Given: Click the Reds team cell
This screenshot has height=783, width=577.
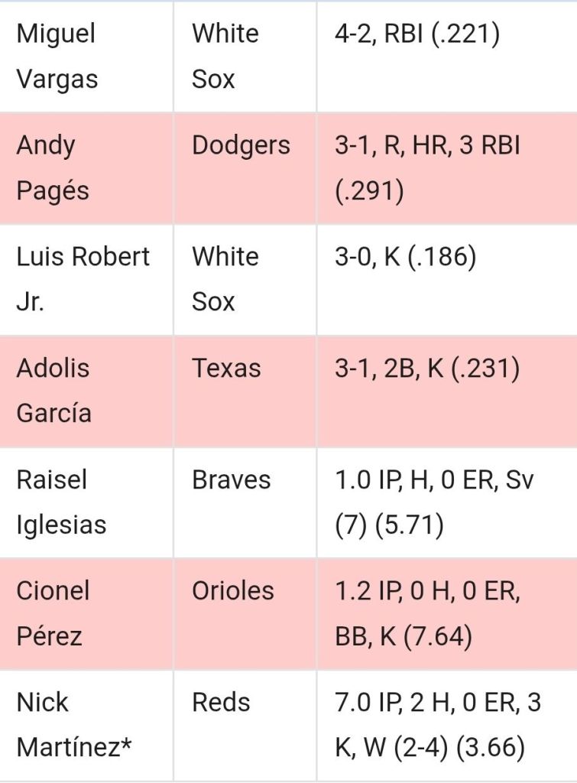Looking at the screenshot, I should 245,726.
